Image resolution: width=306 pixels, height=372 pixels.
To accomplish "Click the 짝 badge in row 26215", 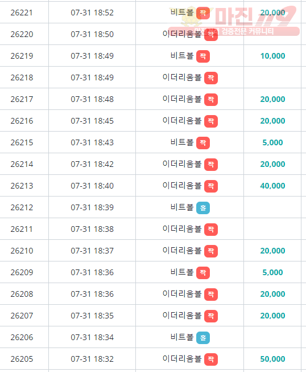I will 203,143.
